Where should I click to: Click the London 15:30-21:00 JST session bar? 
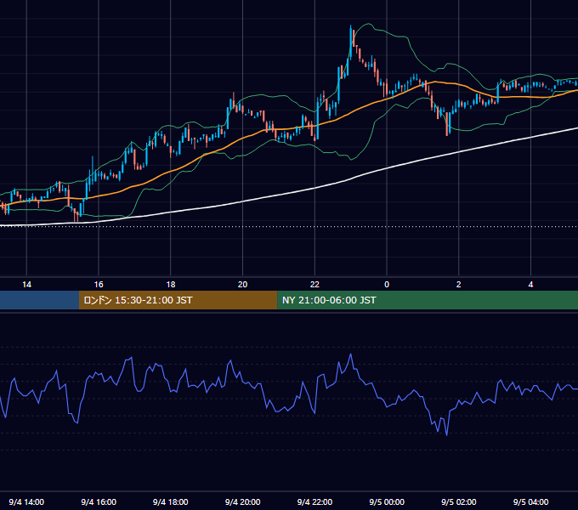(178, 300)
